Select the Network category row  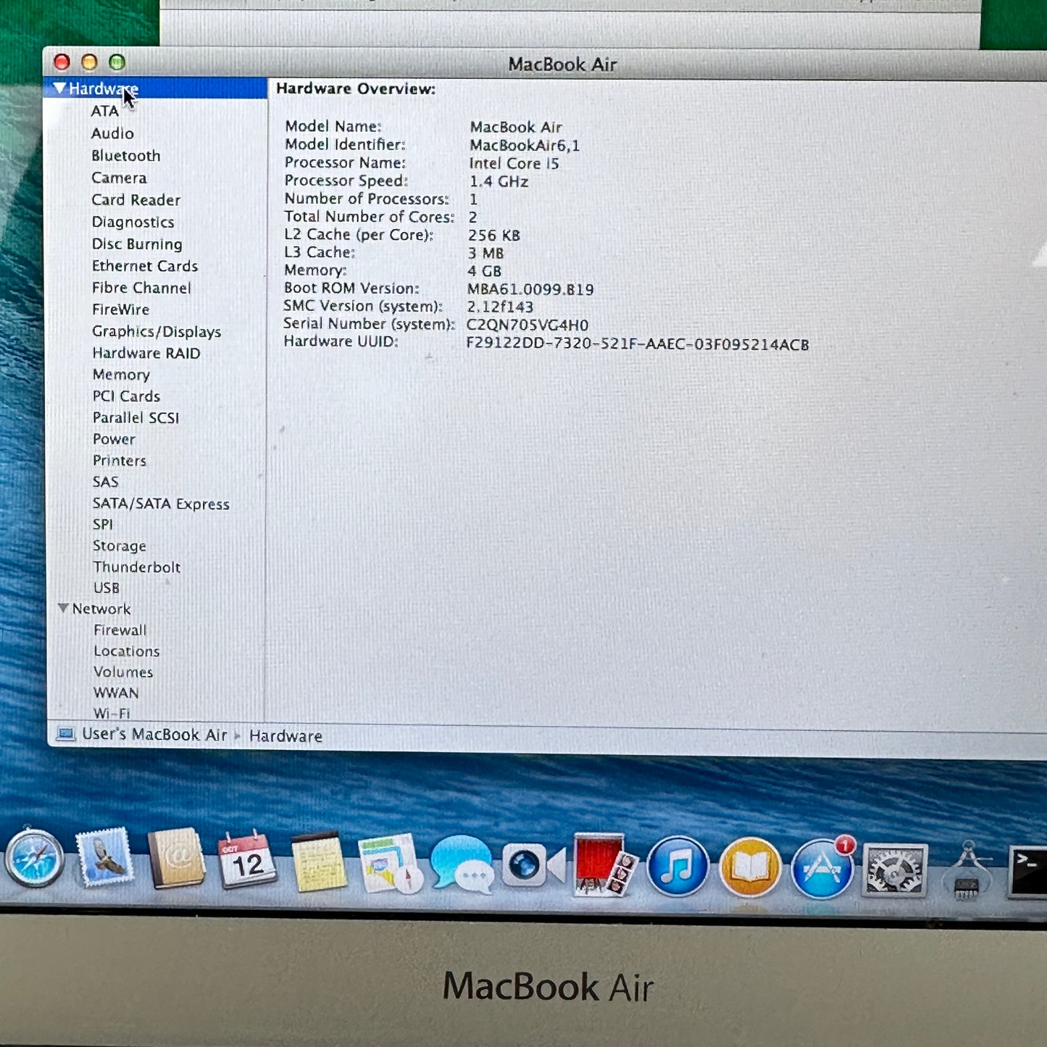101,609
